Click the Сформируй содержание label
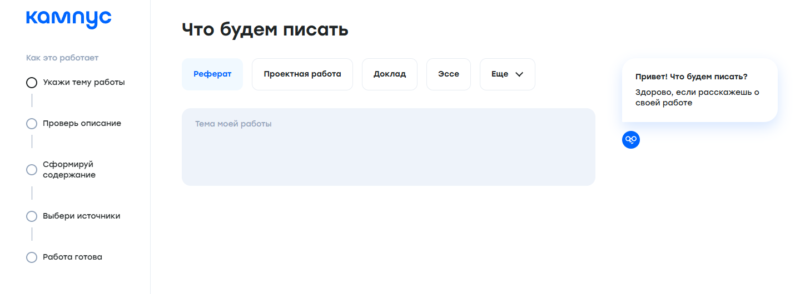The height and width of the screenshot is (294, 795). point(69,170)
